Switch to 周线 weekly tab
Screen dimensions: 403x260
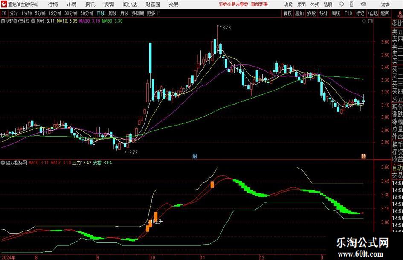click(112, 13)
